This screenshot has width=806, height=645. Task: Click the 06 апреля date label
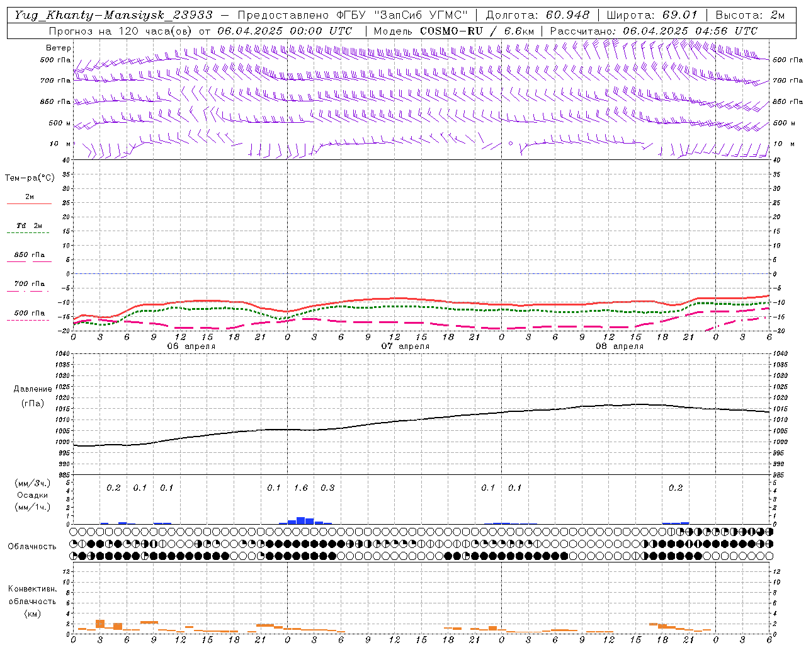click(x=191, y=346)
